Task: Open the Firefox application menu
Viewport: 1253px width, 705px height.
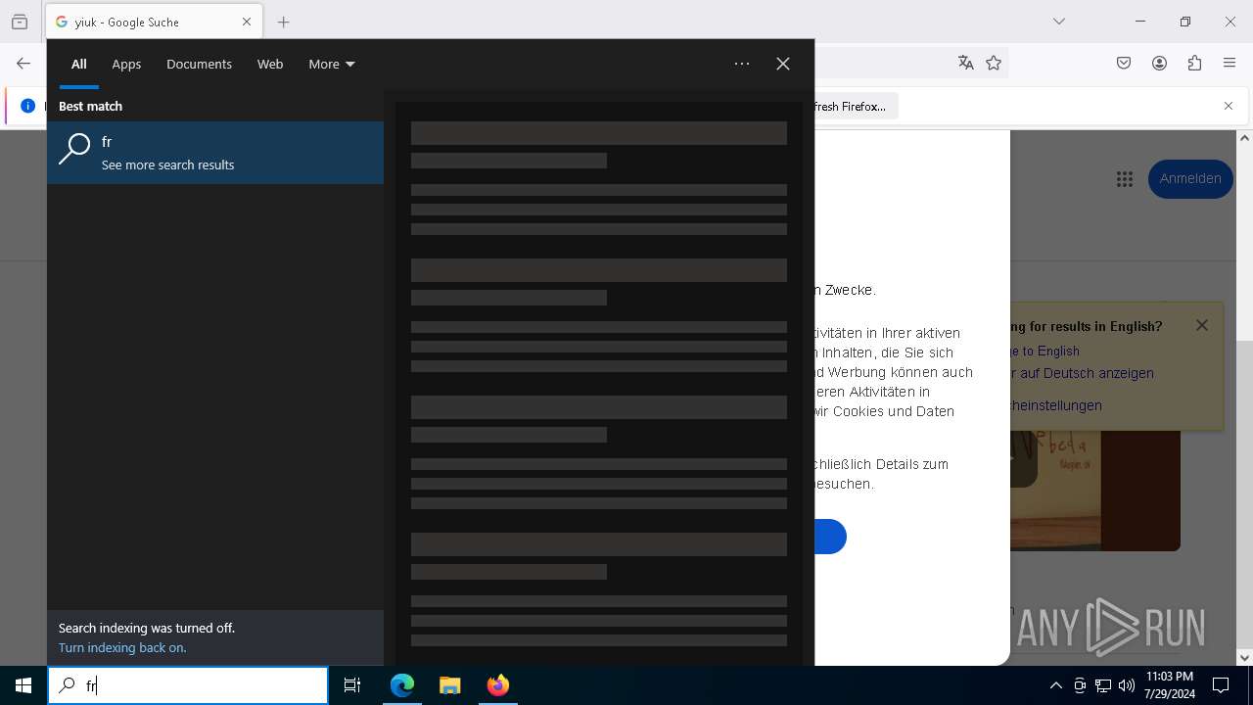Action: 1230,64
